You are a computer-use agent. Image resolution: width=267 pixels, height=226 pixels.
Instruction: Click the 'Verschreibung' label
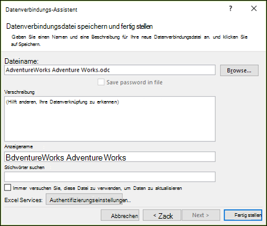click(x=20, y=92)
